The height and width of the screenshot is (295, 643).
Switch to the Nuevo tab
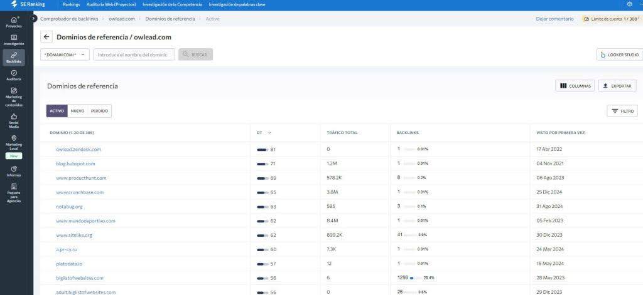pyautogui.click(x=77, y=111)
